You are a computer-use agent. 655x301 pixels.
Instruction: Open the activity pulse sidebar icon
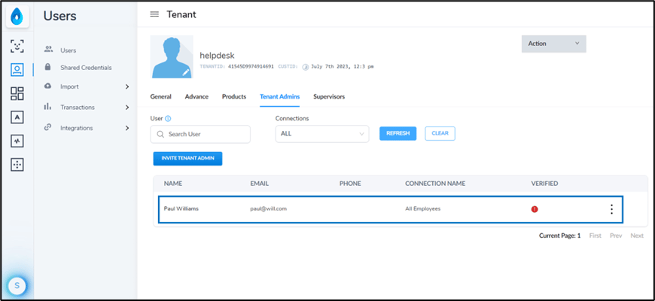pyautogui.click(x=17, y=141)
